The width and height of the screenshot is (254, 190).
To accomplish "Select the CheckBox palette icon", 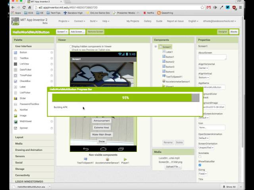I will [x=15, y=81].
